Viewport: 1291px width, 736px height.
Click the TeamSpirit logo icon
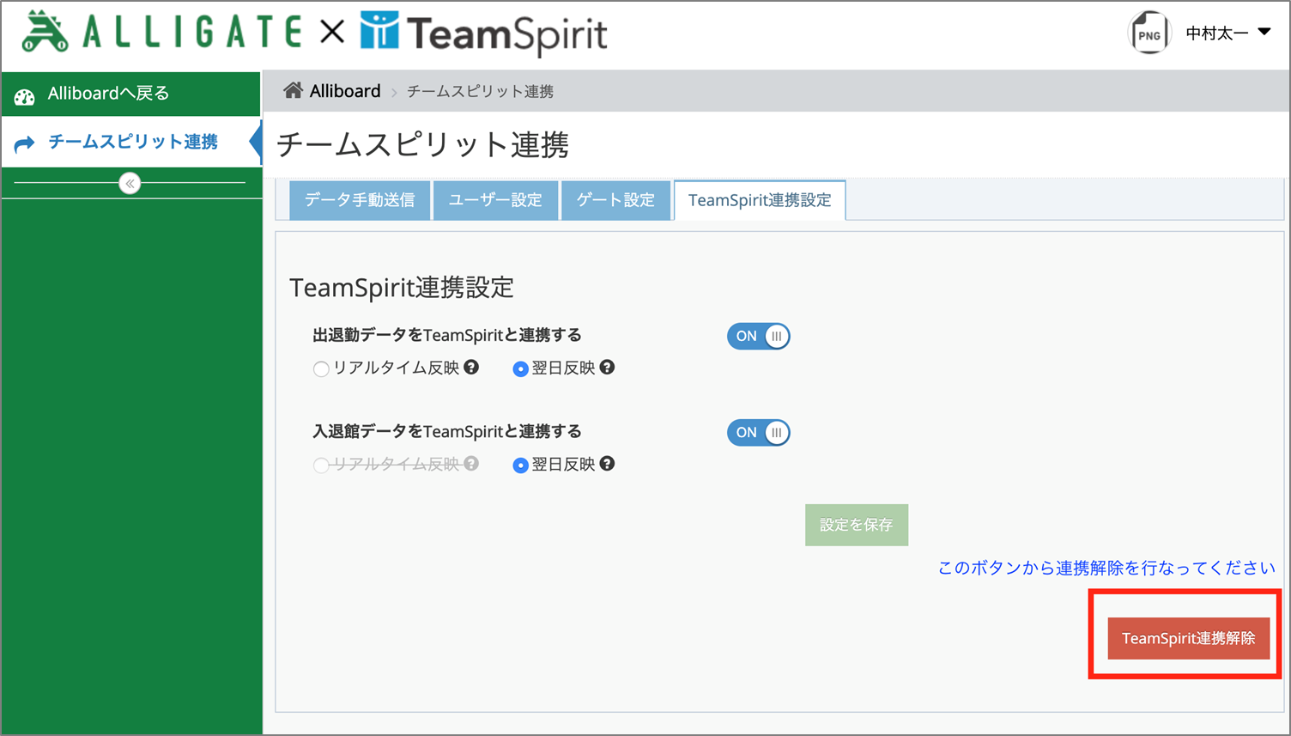click(379, 30)
